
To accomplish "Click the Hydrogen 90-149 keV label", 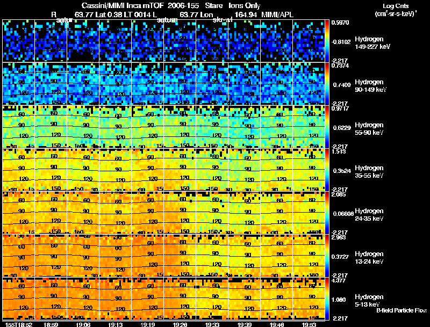I will [370, 86].
